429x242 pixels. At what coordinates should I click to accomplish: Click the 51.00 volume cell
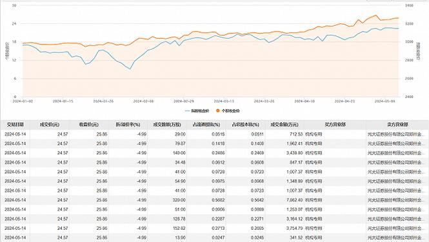180,210
